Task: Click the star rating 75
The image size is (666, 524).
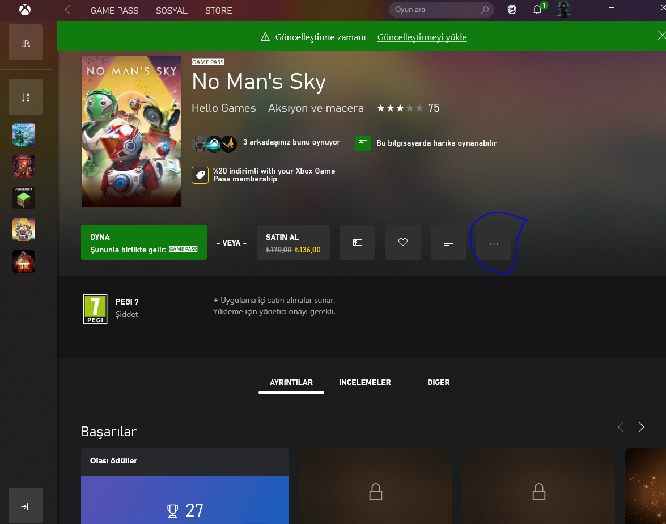Action: point(408,108)
